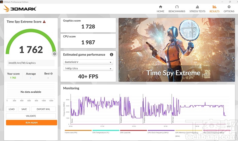
Task: Open the Results tab
Action: (x=215, y=9)
